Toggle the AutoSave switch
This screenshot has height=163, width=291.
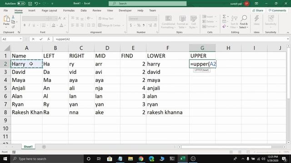point(21,3)
